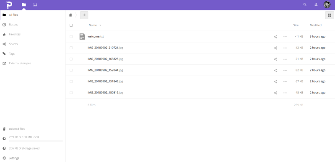Share IMG_20180902_163825.jpg
This screenshot has height=162, width=335.
tap(275, 59)
